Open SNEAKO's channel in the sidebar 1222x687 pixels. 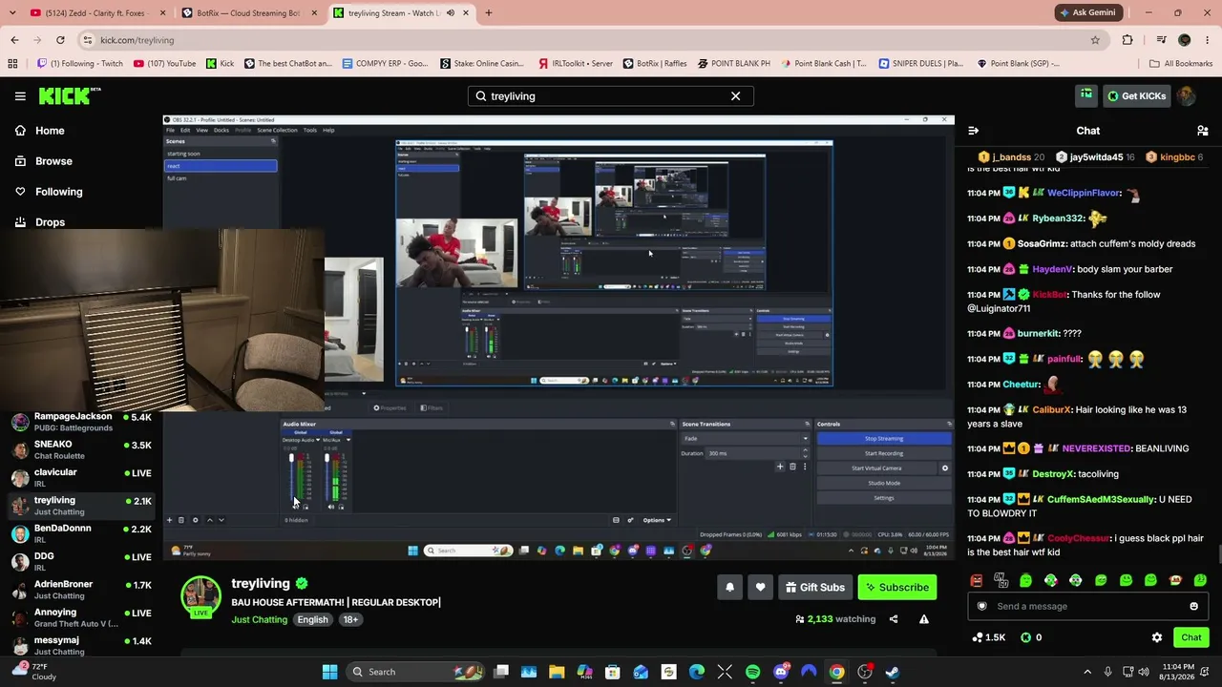click(x=81, y=450)
